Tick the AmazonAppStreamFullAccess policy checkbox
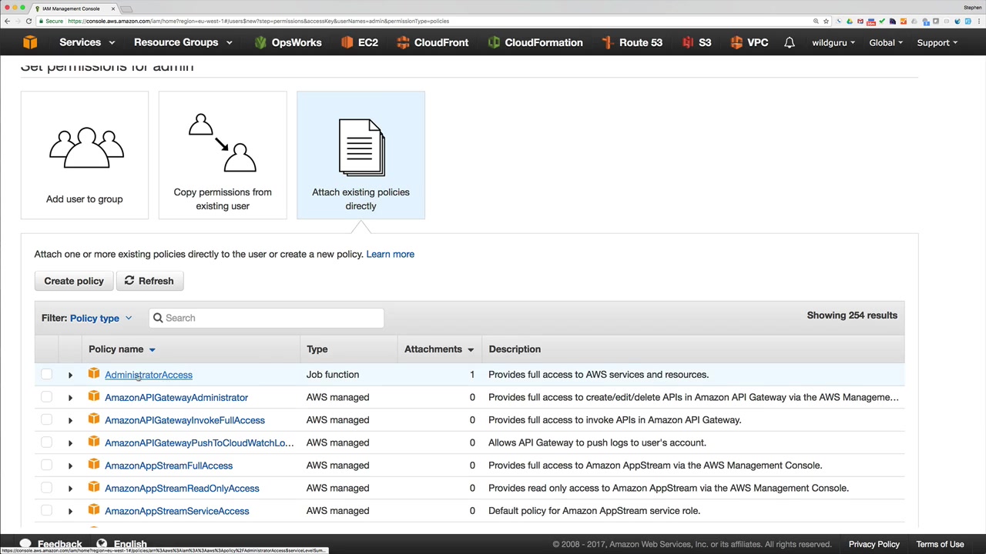The image size is (986, 554). (46, 466)
